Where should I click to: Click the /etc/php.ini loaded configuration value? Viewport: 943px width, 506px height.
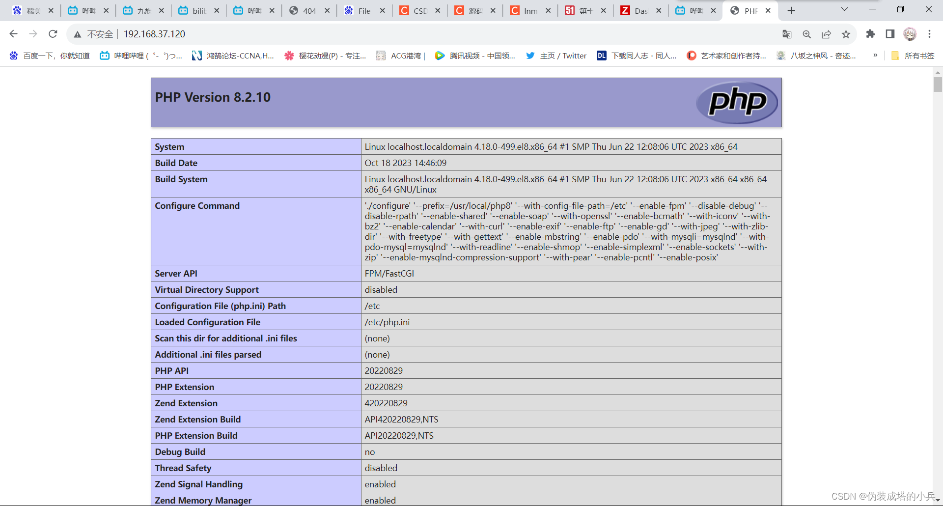(387, 322)
